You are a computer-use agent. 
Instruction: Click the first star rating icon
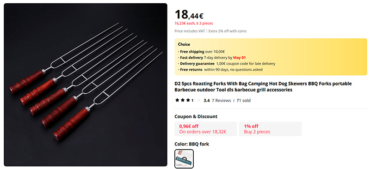coord(177,100)
